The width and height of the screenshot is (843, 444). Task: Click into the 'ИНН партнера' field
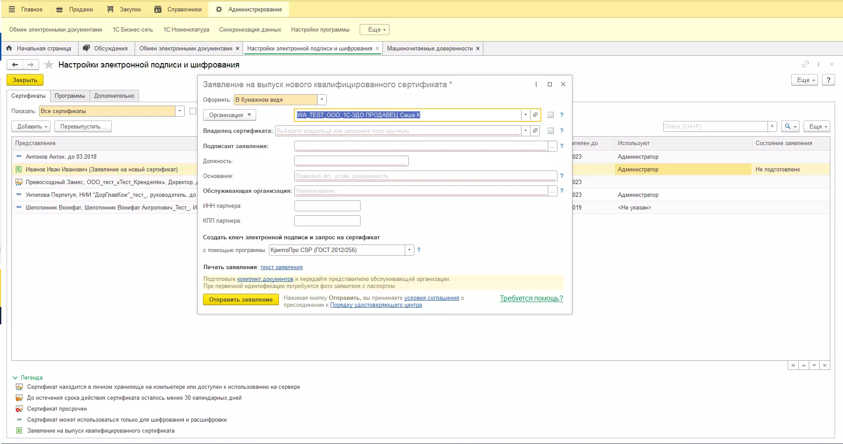(327, 206)
